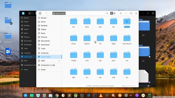Image resolution: width=175 pixels, height=98 pixels.
Task: Eject sda6 using the eject arrow
Action: click(59, 61)
